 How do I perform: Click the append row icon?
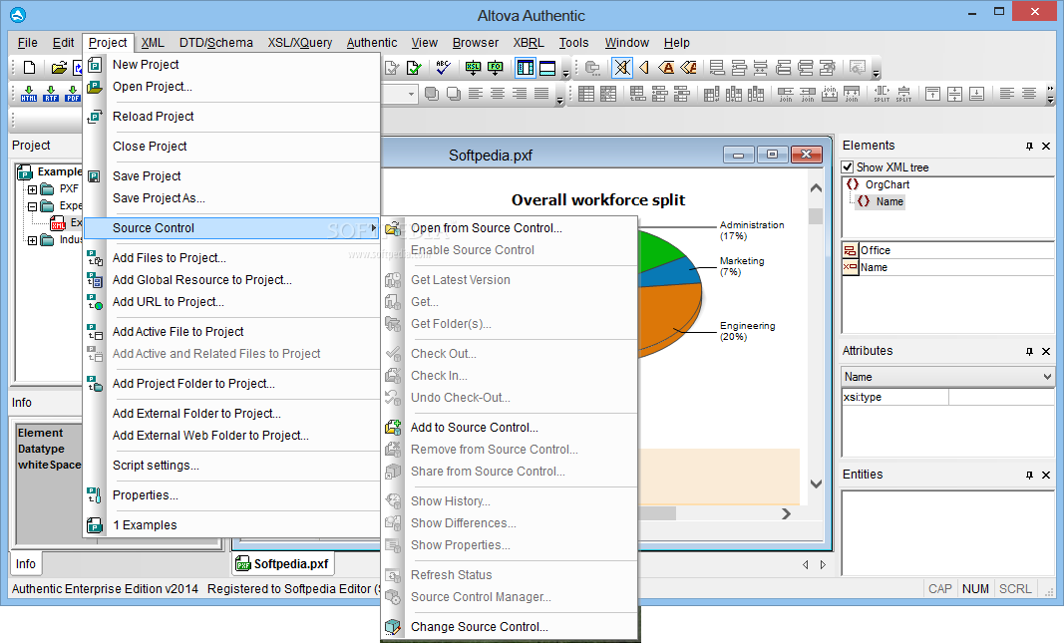(638, 94)
